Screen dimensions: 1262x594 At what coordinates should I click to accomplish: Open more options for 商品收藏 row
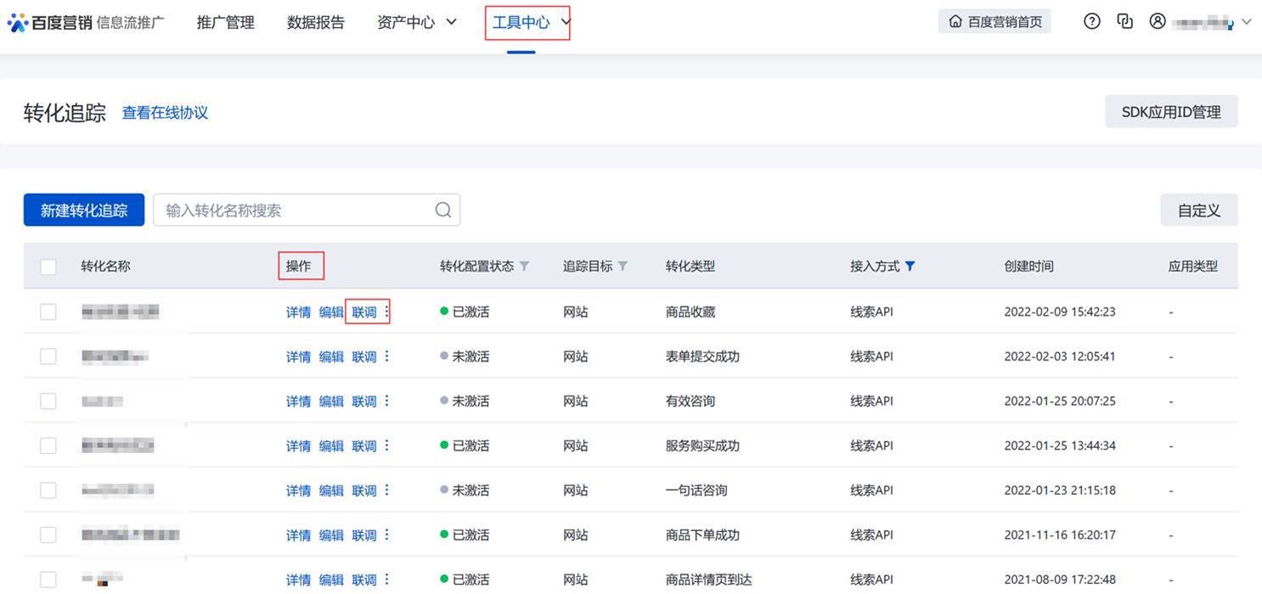387,312
